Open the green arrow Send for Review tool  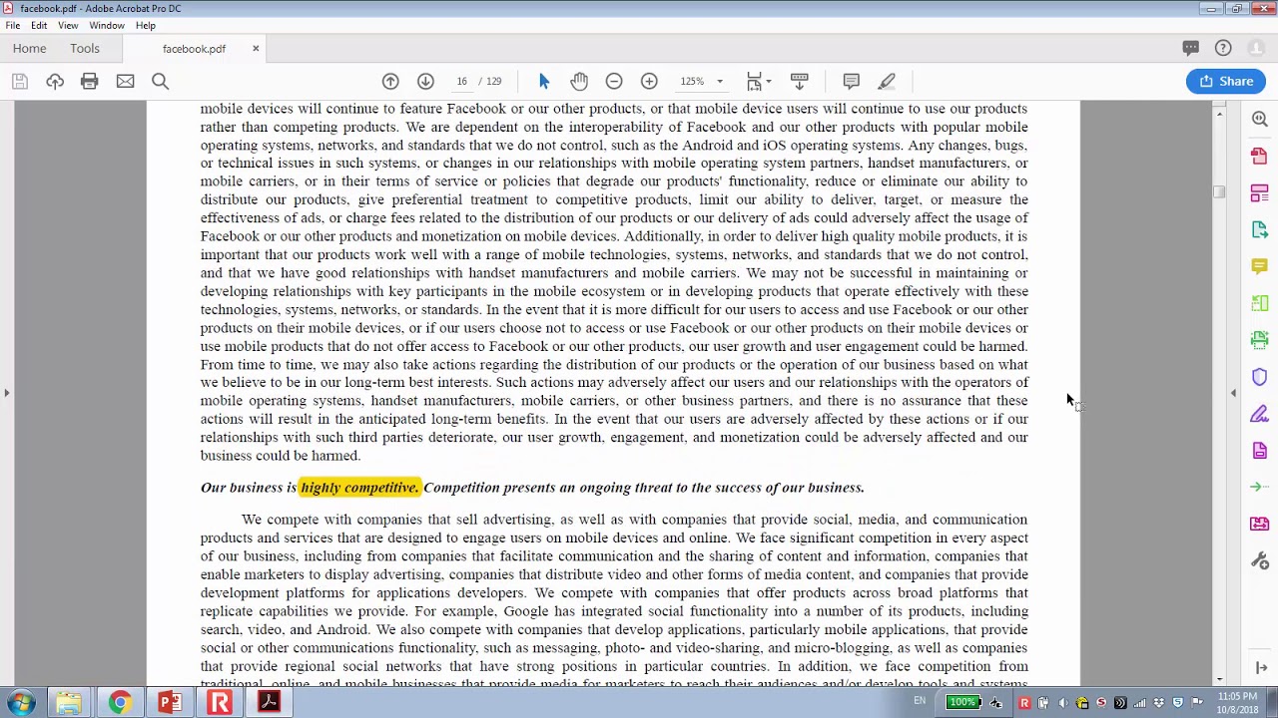coord(1259,487)
